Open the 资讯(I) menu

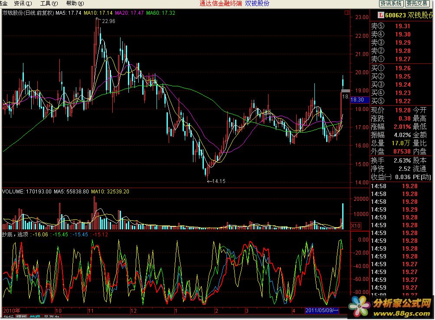[x=23, y=3]
